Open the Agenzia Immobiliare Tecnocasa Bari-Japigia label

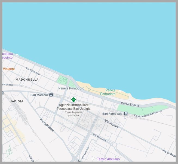73,107
